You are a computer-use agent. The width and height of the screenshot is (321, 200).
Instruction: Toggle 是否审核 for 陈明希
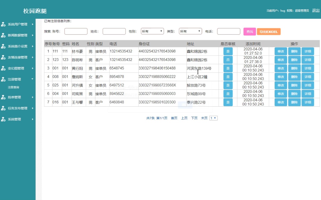[x=228, y=60]
